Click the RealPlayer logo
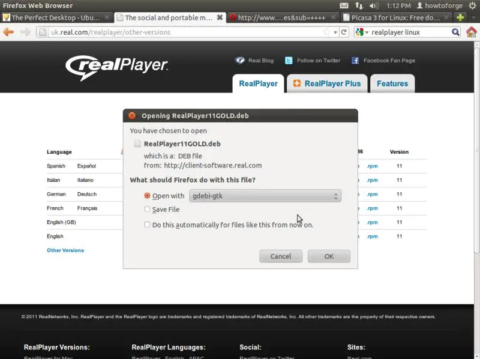The width and height of the screenshot is (480, 359). point(116,67)
